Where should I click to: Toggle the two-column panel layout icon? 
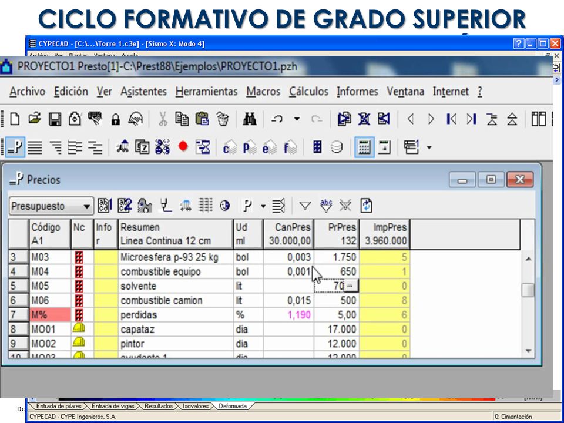(x=539, y=119)
